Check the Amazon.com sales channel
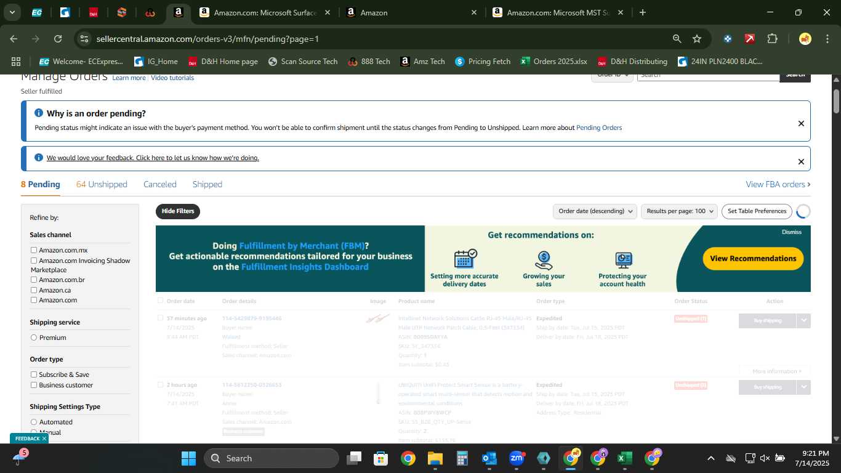Screen dimensions: 841x473 coord(34,300)
